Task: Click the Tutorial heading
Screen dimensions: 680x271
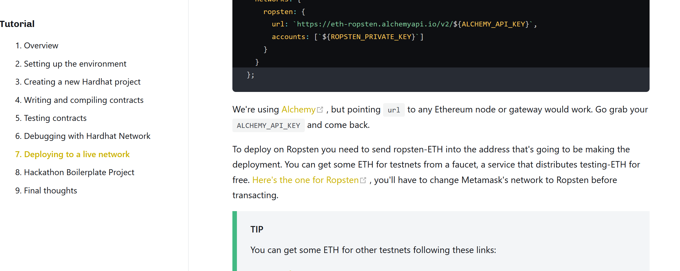Action: (17, 24)
